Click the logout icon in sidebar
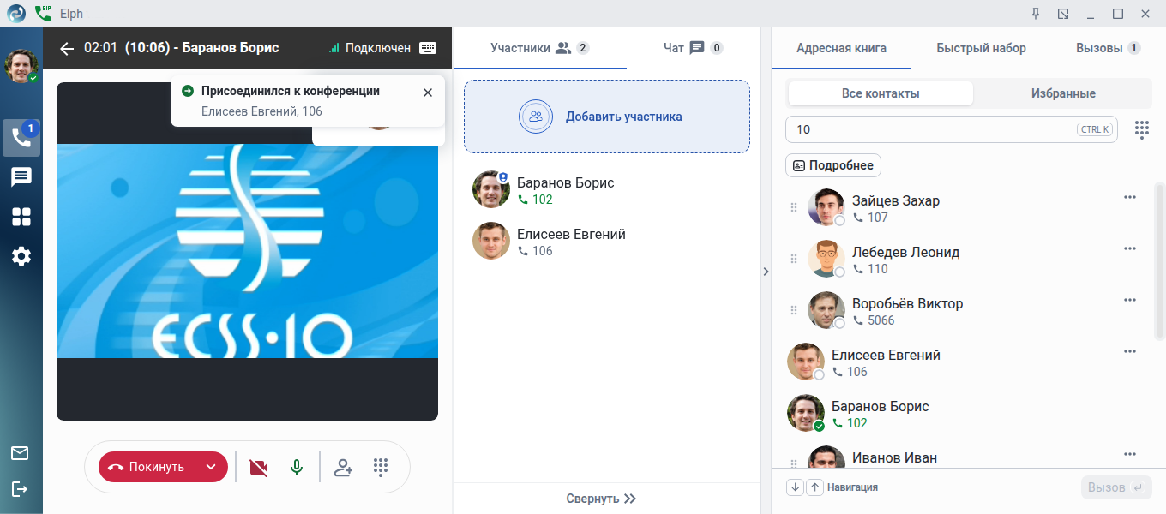This screenshot has height=514, width=1166. pyautogui.click(x=20, y=489)
